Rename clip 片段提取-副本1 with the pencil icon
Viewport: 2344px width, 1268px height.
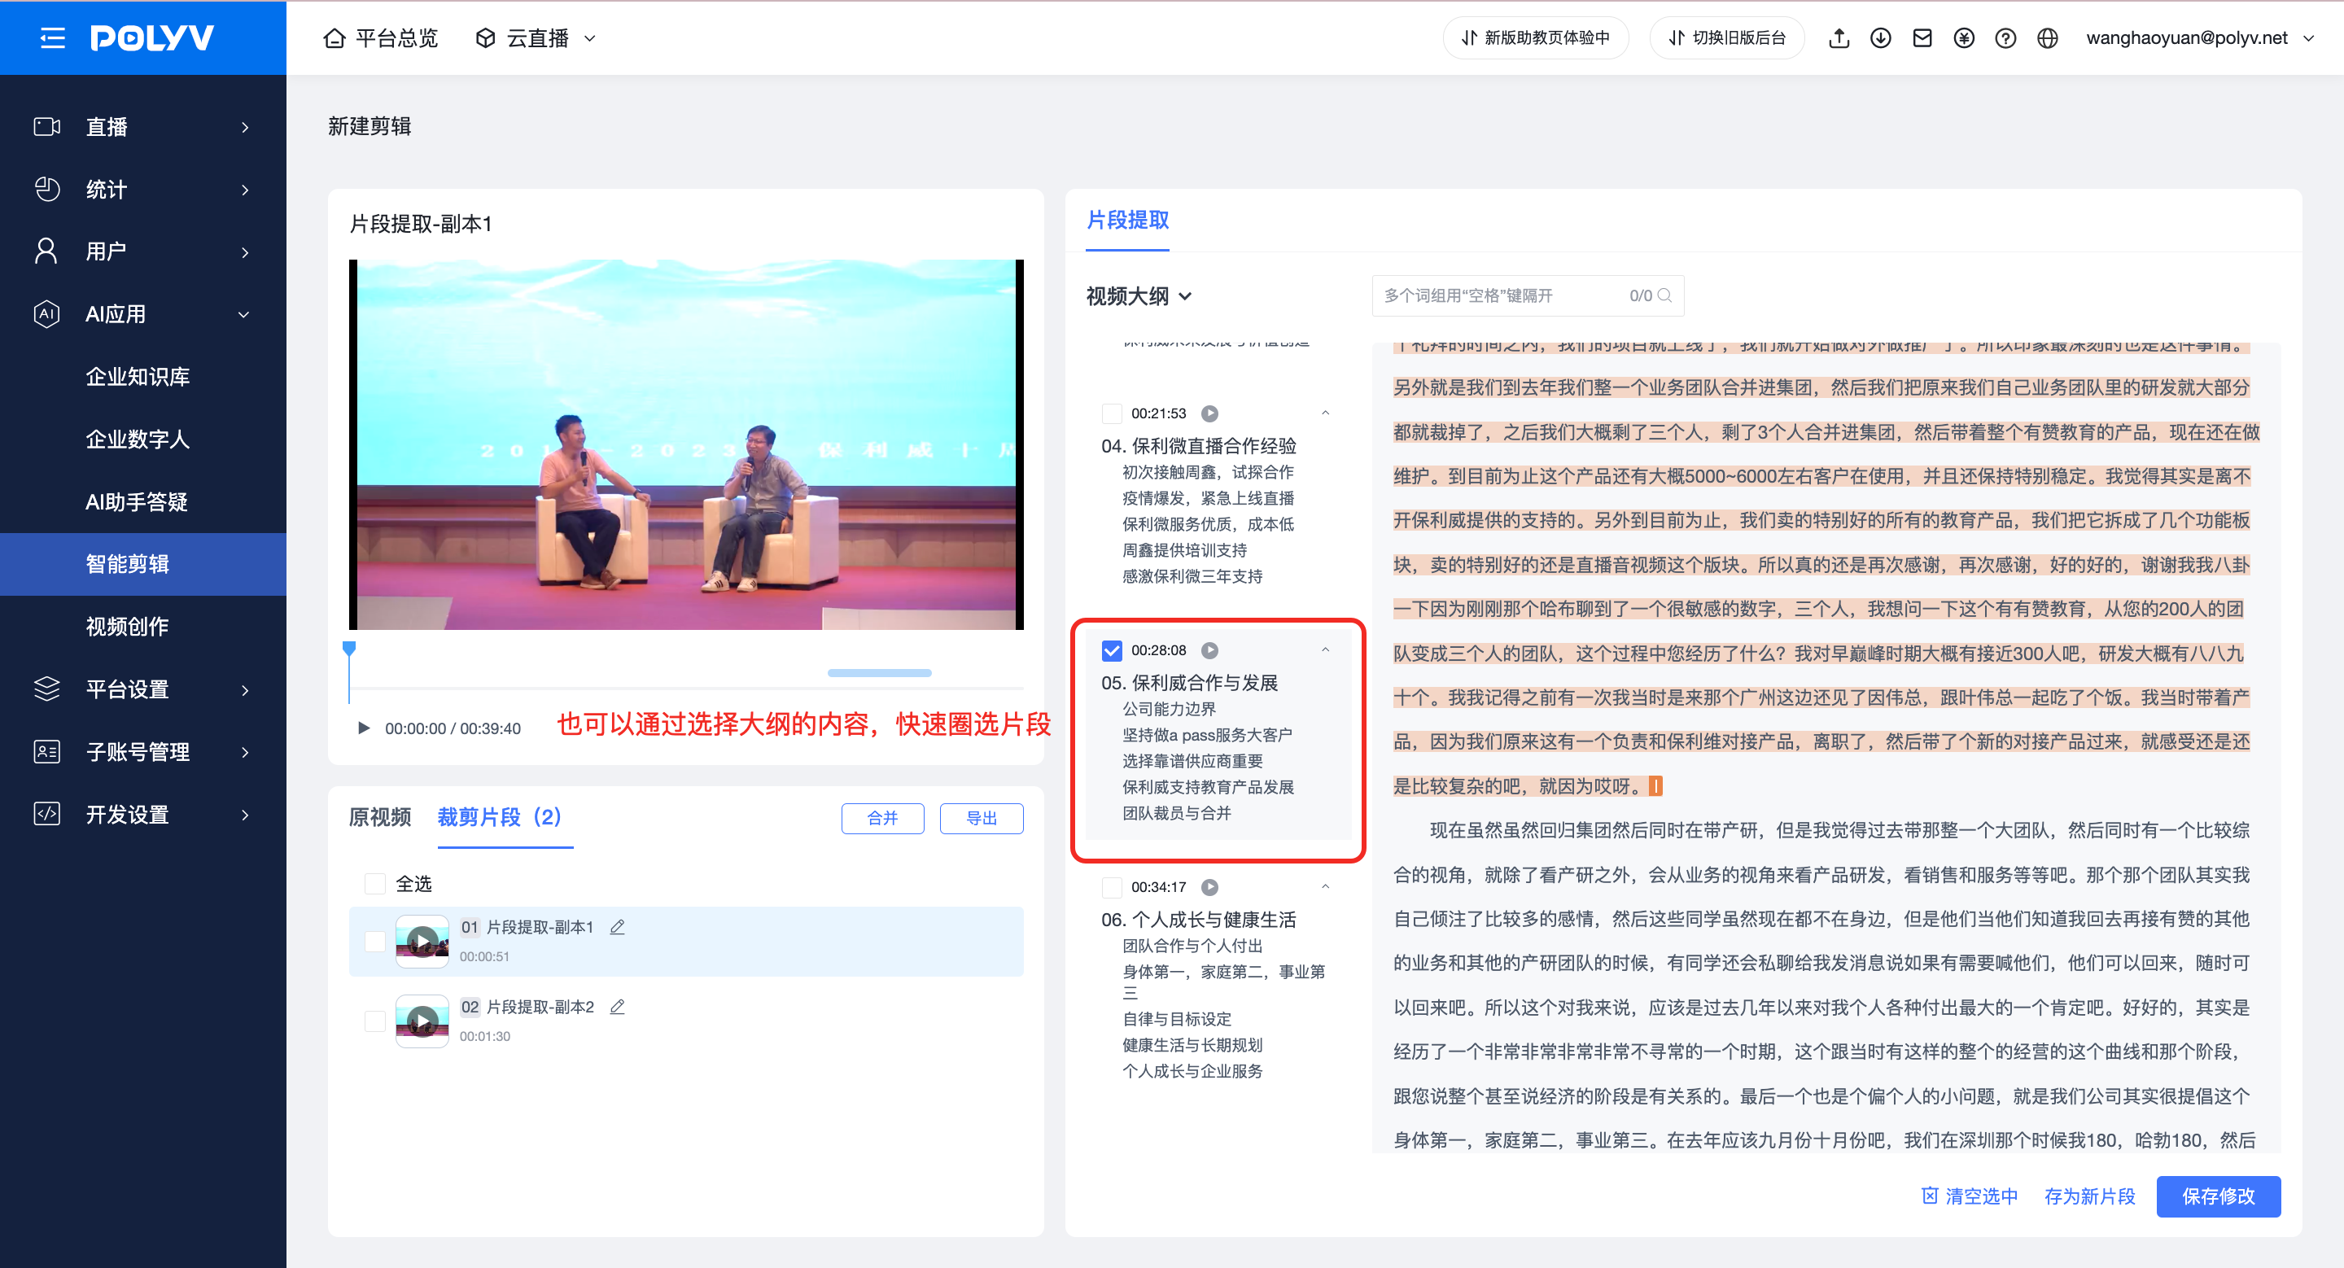click(x=617, y=927)
